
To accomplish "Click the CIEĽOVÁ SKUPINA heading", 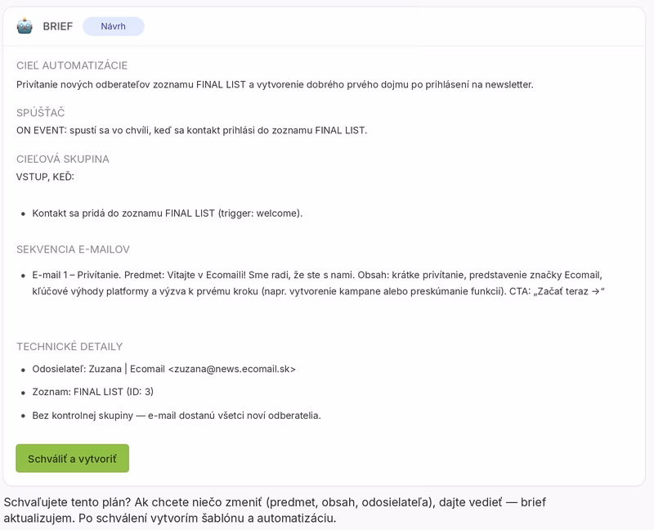I will tap(63, 159).
